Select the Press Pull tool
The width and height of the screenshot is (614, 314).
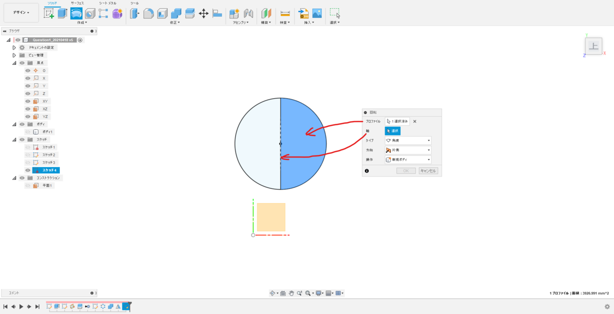coord(135,13)
